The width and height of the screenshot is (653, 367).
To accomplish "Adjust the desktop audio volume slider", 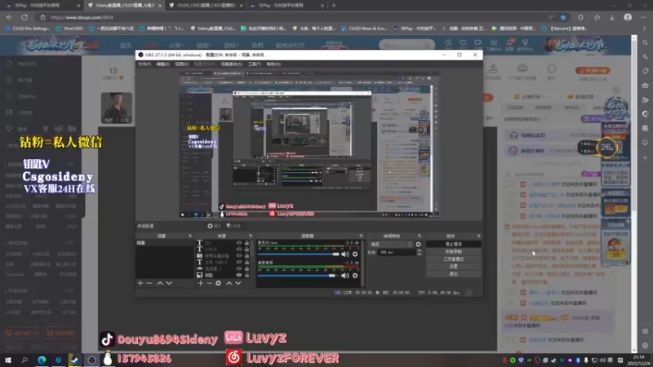I will (x=299, y=275).
